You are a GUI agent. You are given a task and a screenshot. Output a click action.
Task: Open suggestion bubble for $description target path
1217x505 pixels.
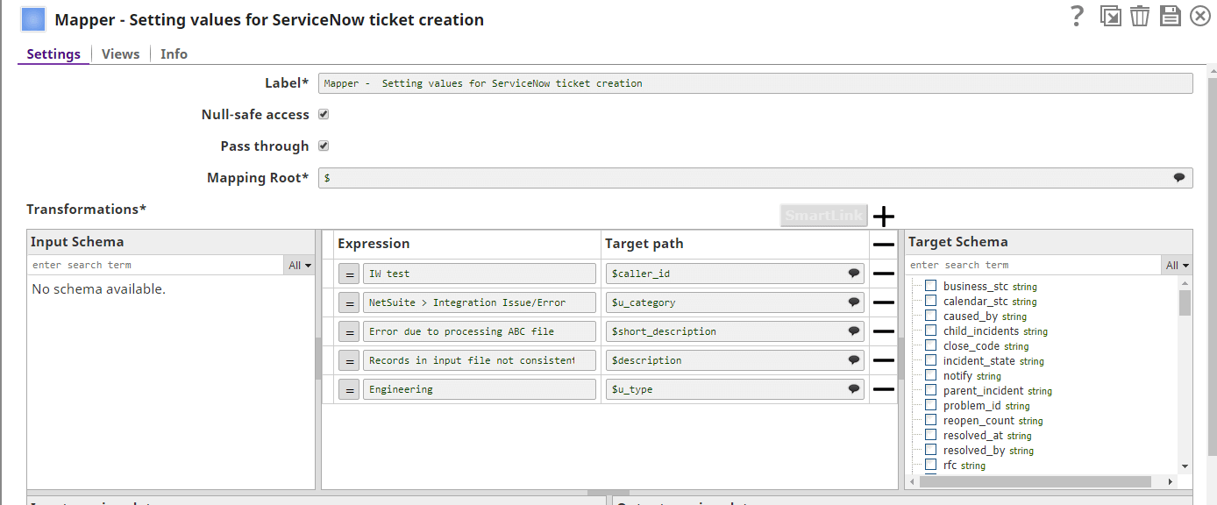(x=854, y=360)
